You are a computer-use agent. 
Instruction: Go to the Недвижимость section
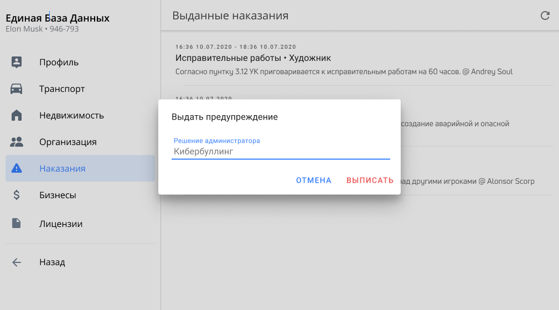[x=71, y=115]
